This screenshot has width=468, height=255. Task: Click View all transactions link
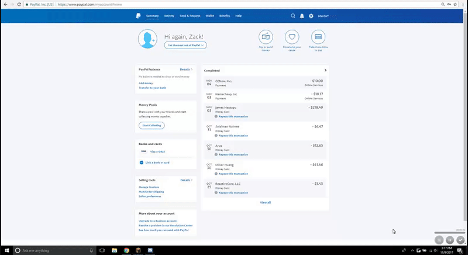click(x=266, y=202)
